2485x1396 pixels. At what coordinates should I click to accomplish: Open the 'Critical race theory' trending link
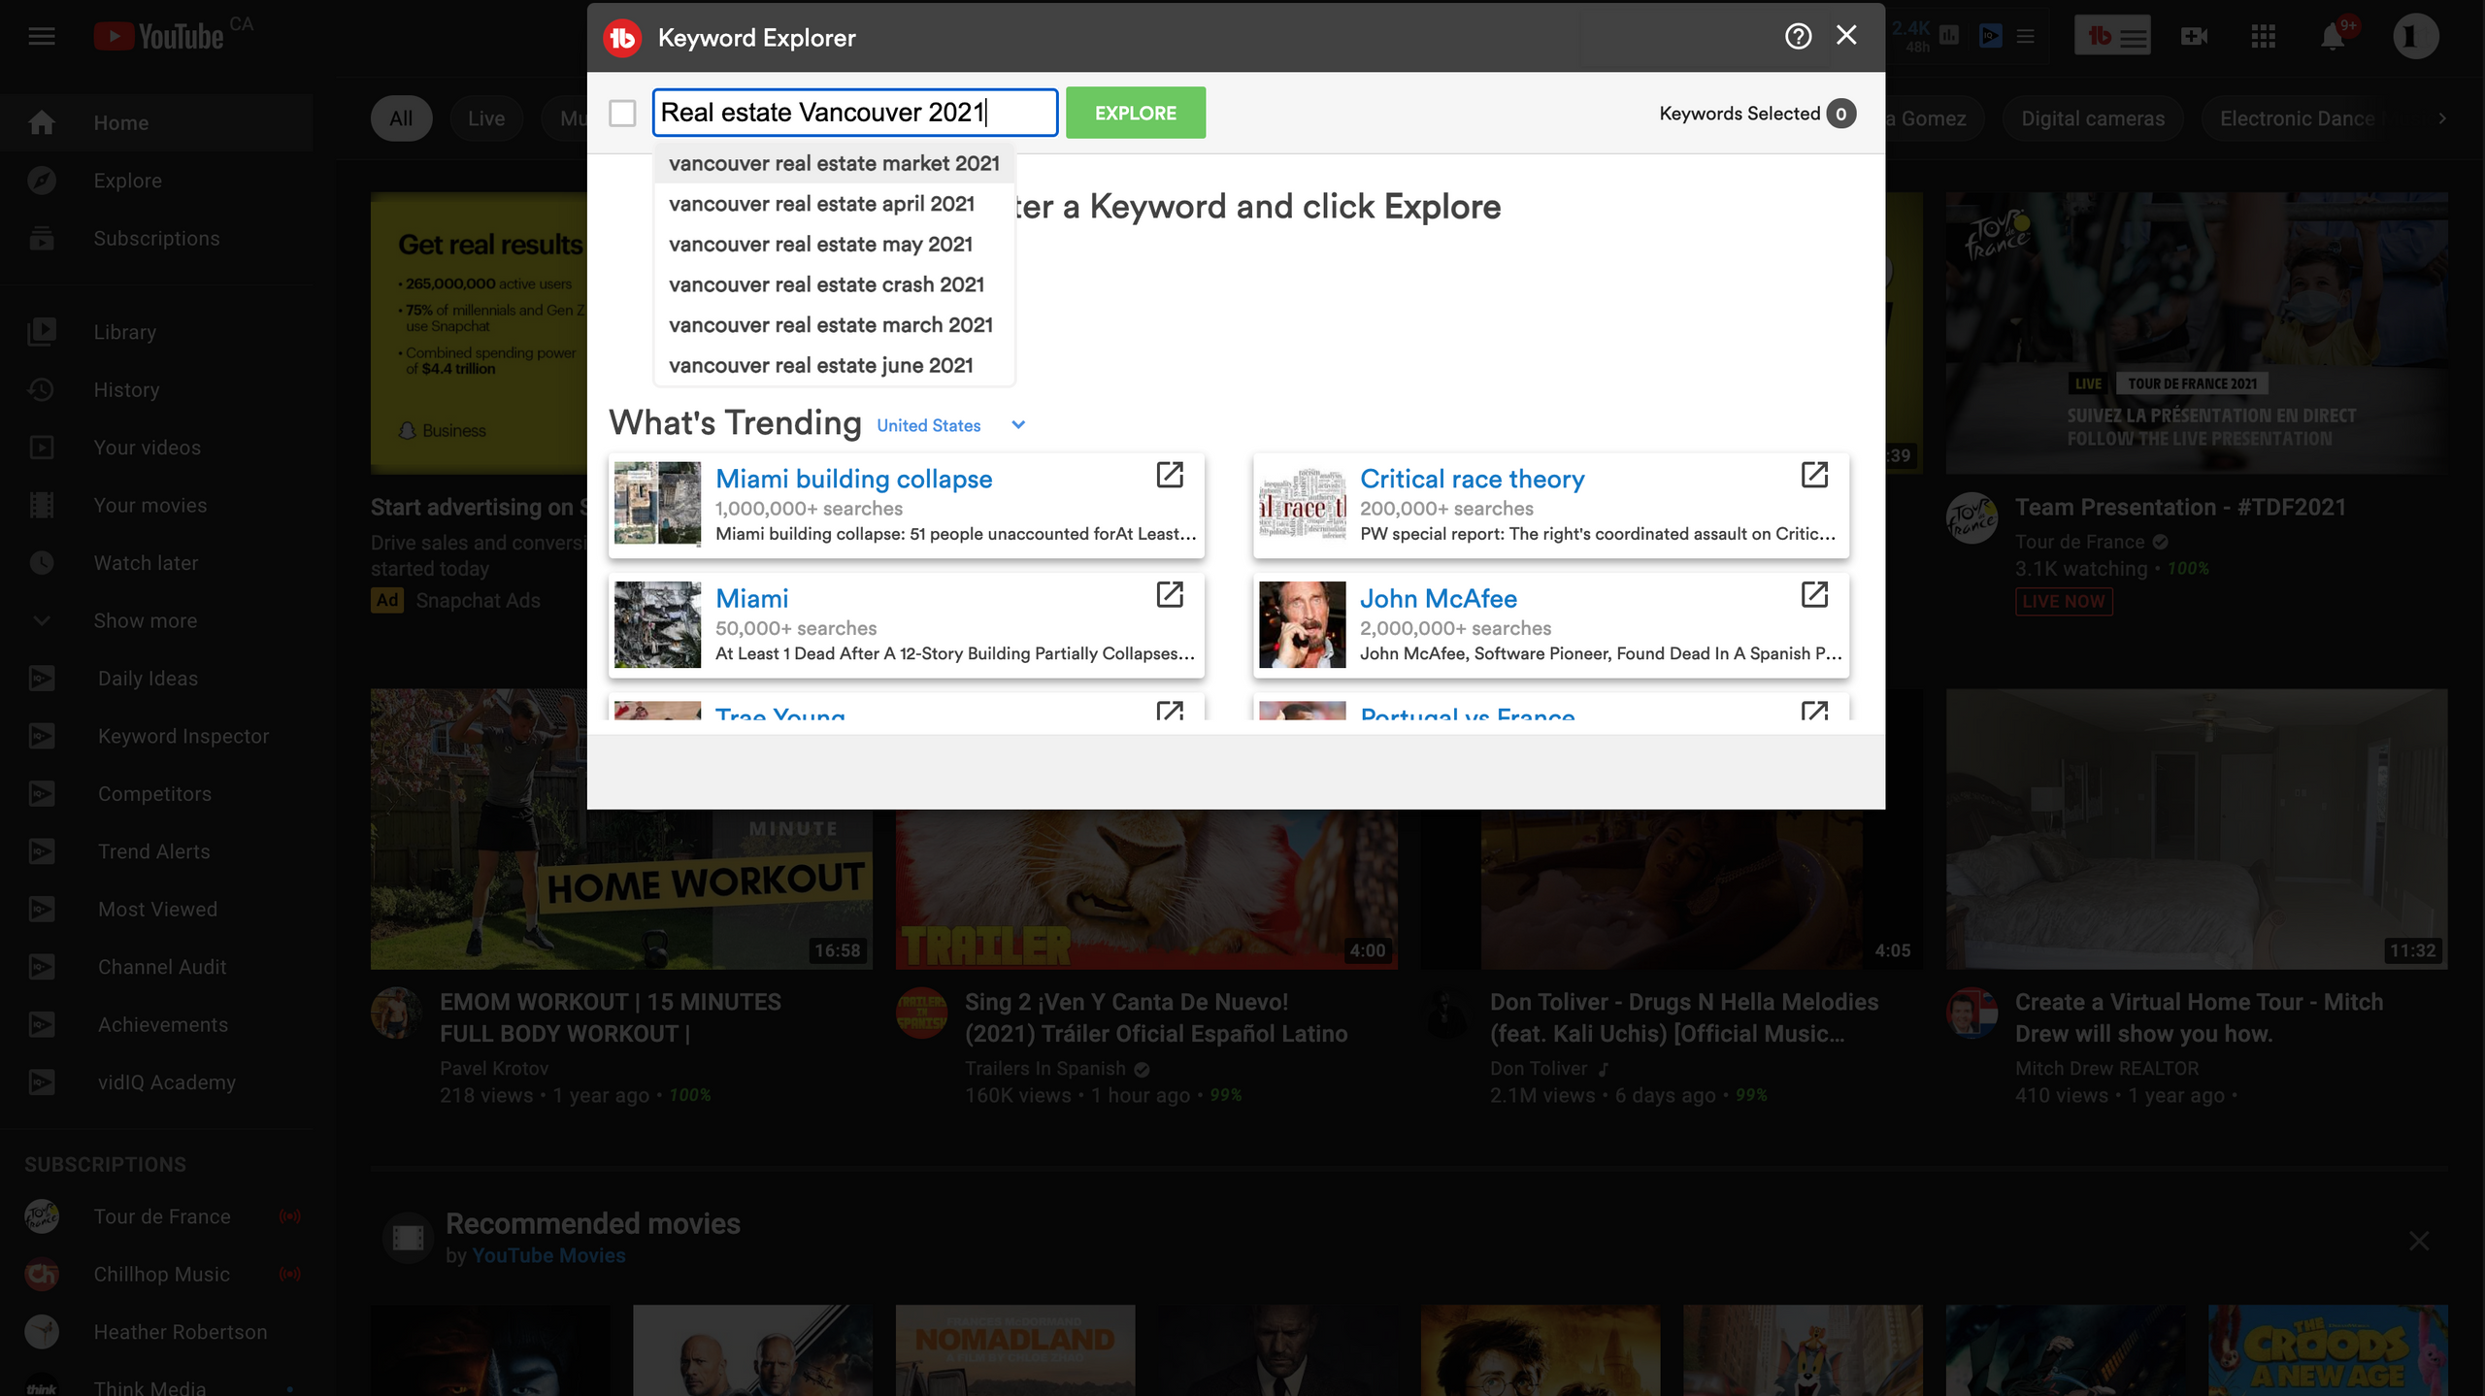[x=1472, y=479]
